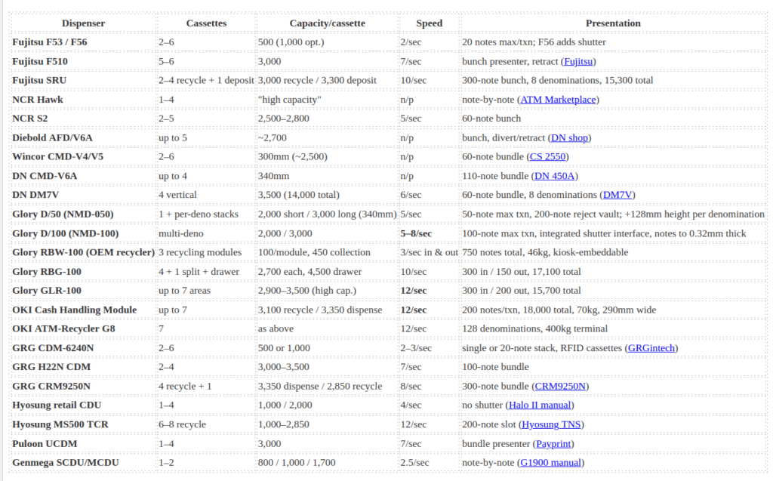
Task: Select the GRG H22N CDM cell
Action: click(83, 367)
